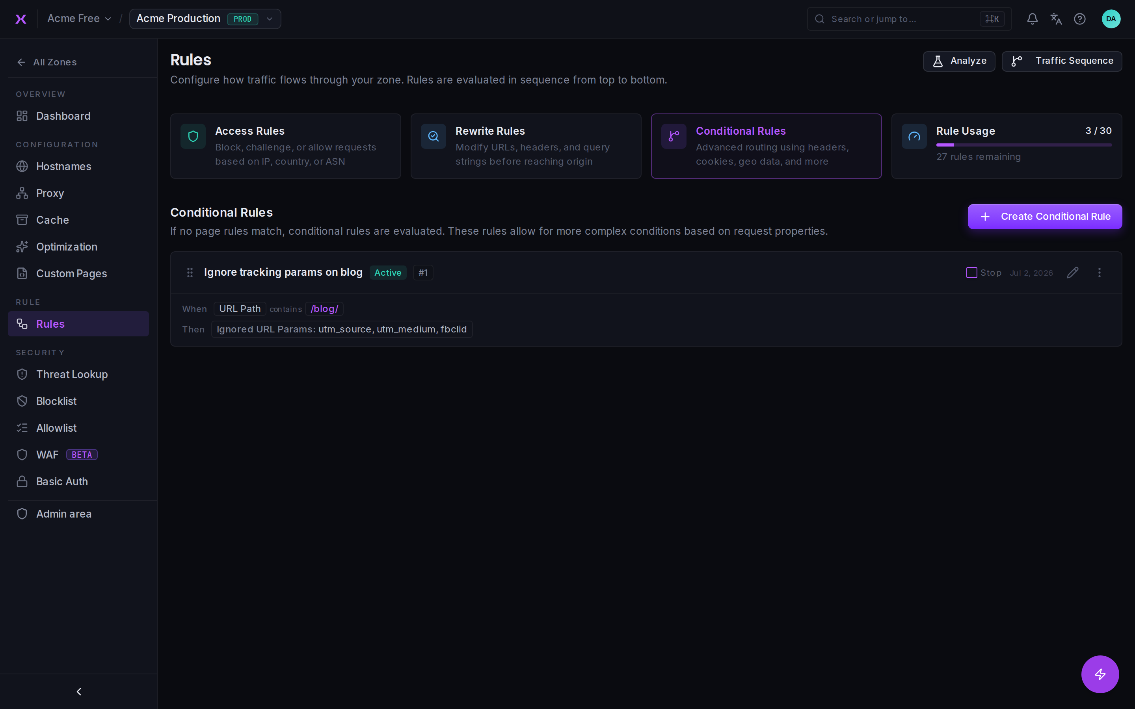The height and width of the screenshot is (709, 1135).
Task: Grab the rule's drag handle dots
Action: (x=190, y=273)
